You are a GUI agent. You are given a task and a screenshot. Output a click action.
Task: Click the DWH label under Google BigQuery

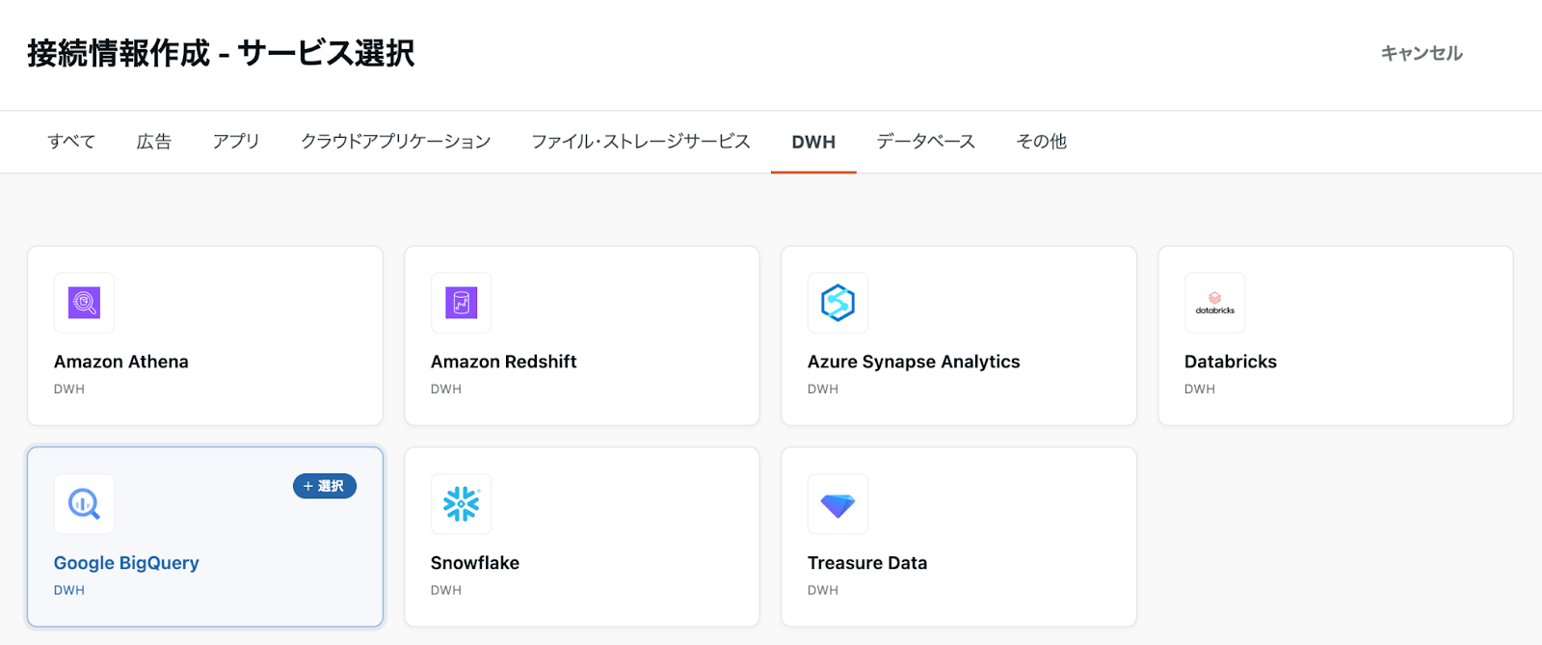[69, 590]
